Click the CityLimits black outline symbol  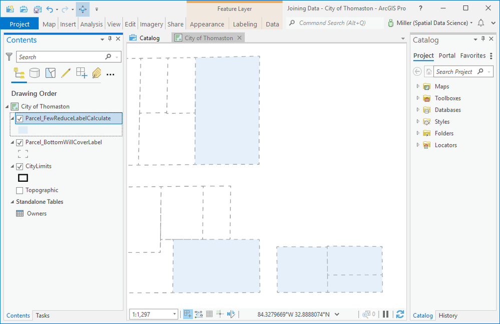[23, 178]
